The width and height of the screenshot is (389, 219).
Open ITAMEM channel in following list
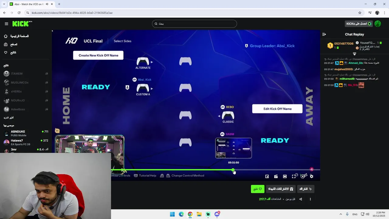point(26,74)
